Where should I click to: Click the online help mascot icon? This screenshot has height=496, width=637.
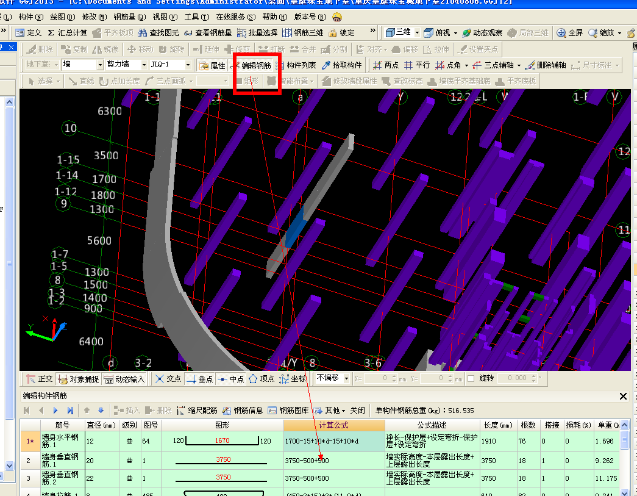point(336,17)
